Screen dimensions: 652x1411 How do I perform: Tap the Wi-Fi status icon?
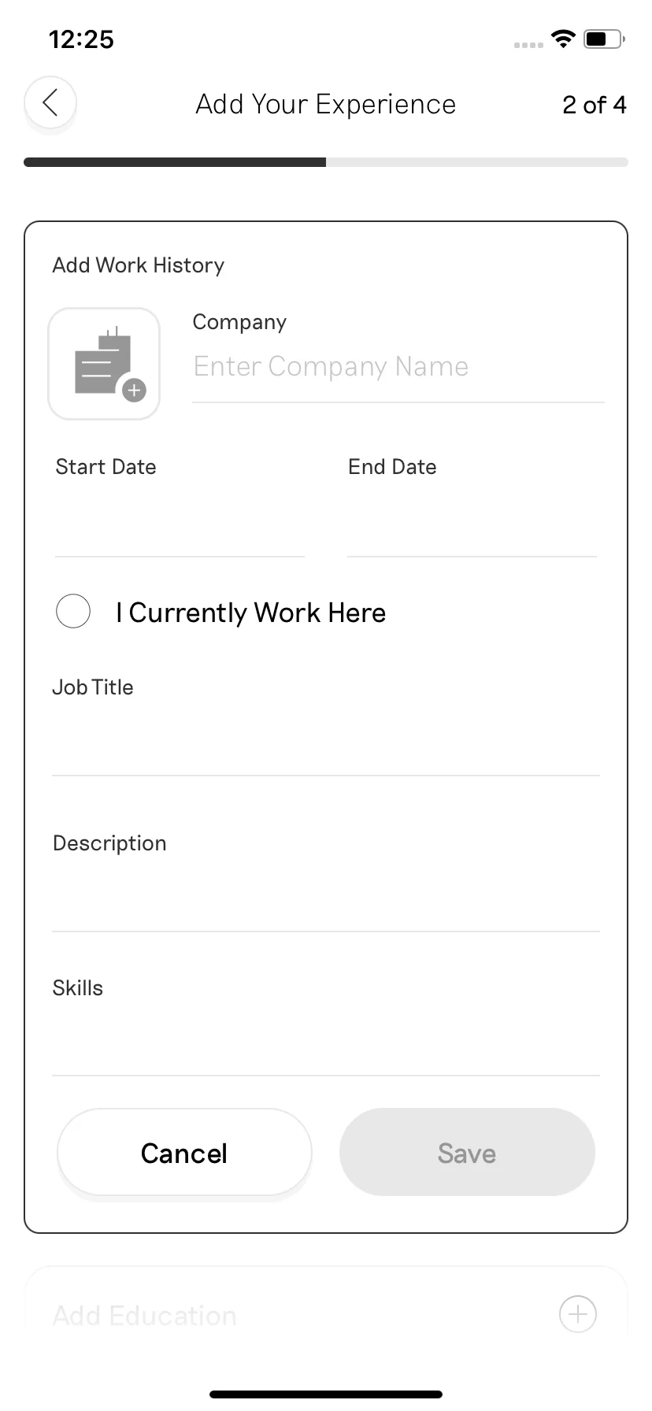[563, 38]
